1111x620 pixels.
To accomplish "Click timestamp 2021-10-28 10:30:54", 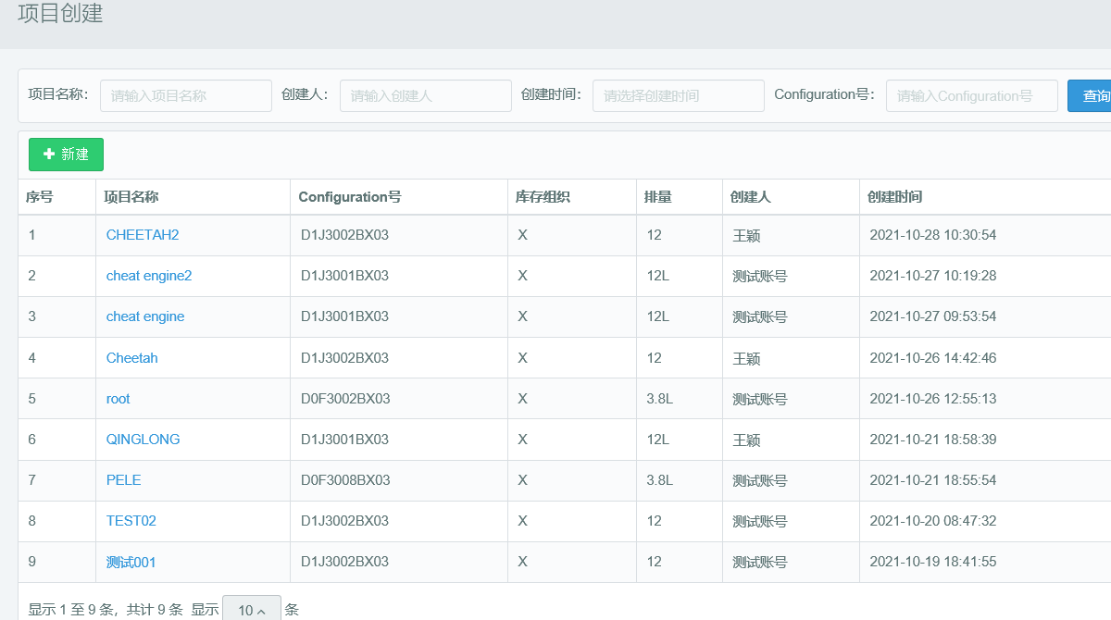I will pos(933,235).
